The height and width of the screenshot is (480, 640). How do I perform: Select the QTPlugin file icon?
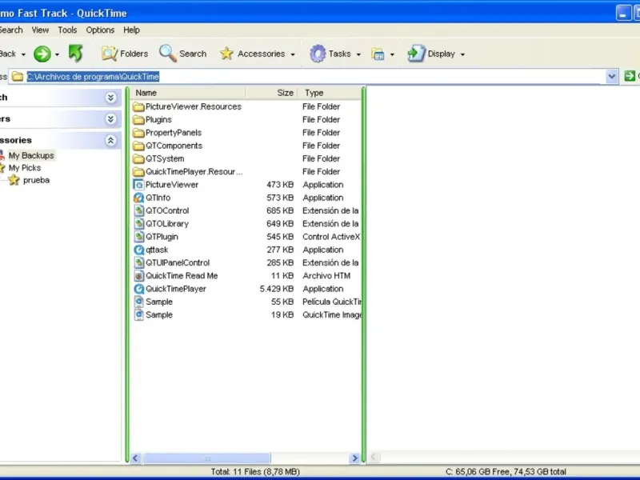coord(138,237)
